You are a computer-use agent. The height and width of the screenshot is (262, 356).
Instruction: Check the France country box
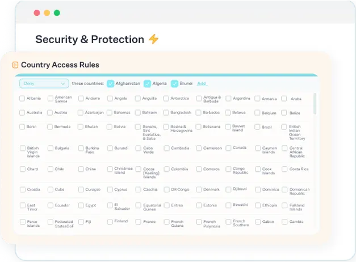[x=139, y=222]
